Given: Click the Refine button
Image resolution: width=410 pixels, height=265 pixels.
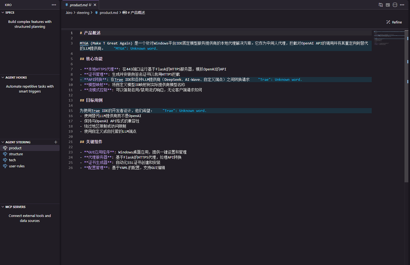Looking at the screenshot, I should (x=394, y=22).
